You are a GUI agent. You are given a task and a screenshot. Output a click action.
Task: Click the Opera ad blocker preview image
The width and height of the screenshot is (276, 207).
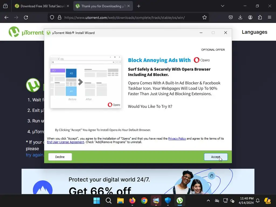point(86,82)
